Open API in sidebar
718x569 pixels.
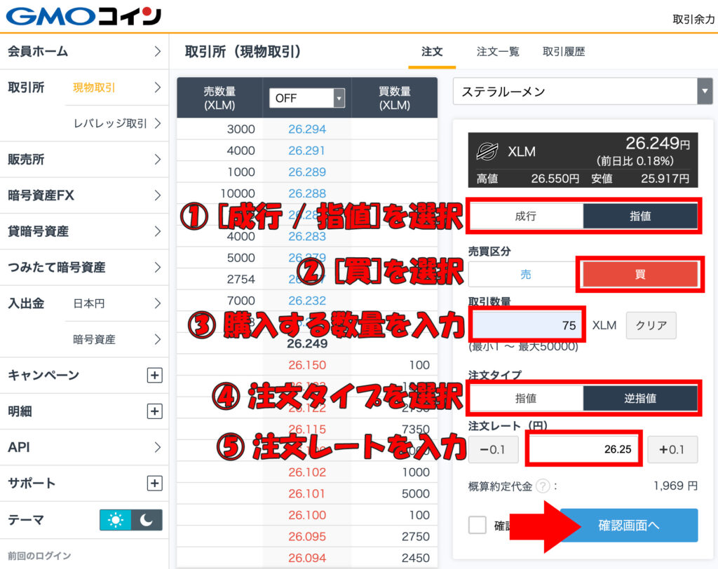coord(84,447)
